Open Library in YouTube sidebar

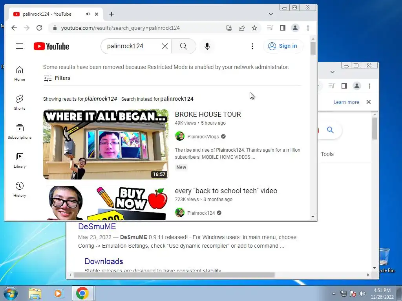[20, 160]
